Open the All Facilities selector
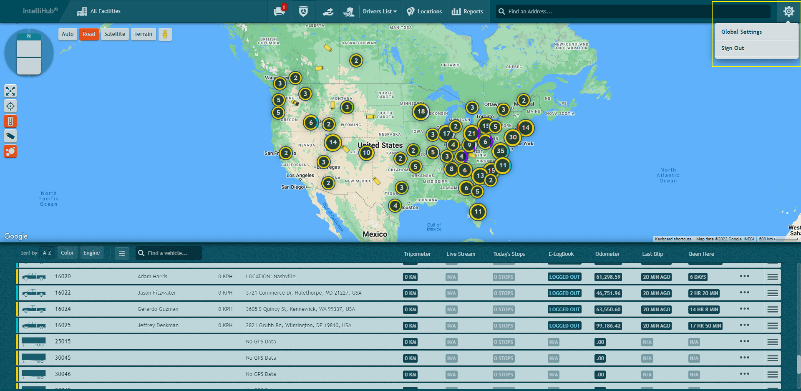The image size is (801, 391). (x=99, y=11)
